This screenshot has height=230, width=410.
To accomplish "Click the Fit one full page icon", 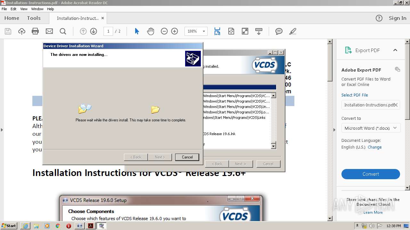I will coord(231,31).
